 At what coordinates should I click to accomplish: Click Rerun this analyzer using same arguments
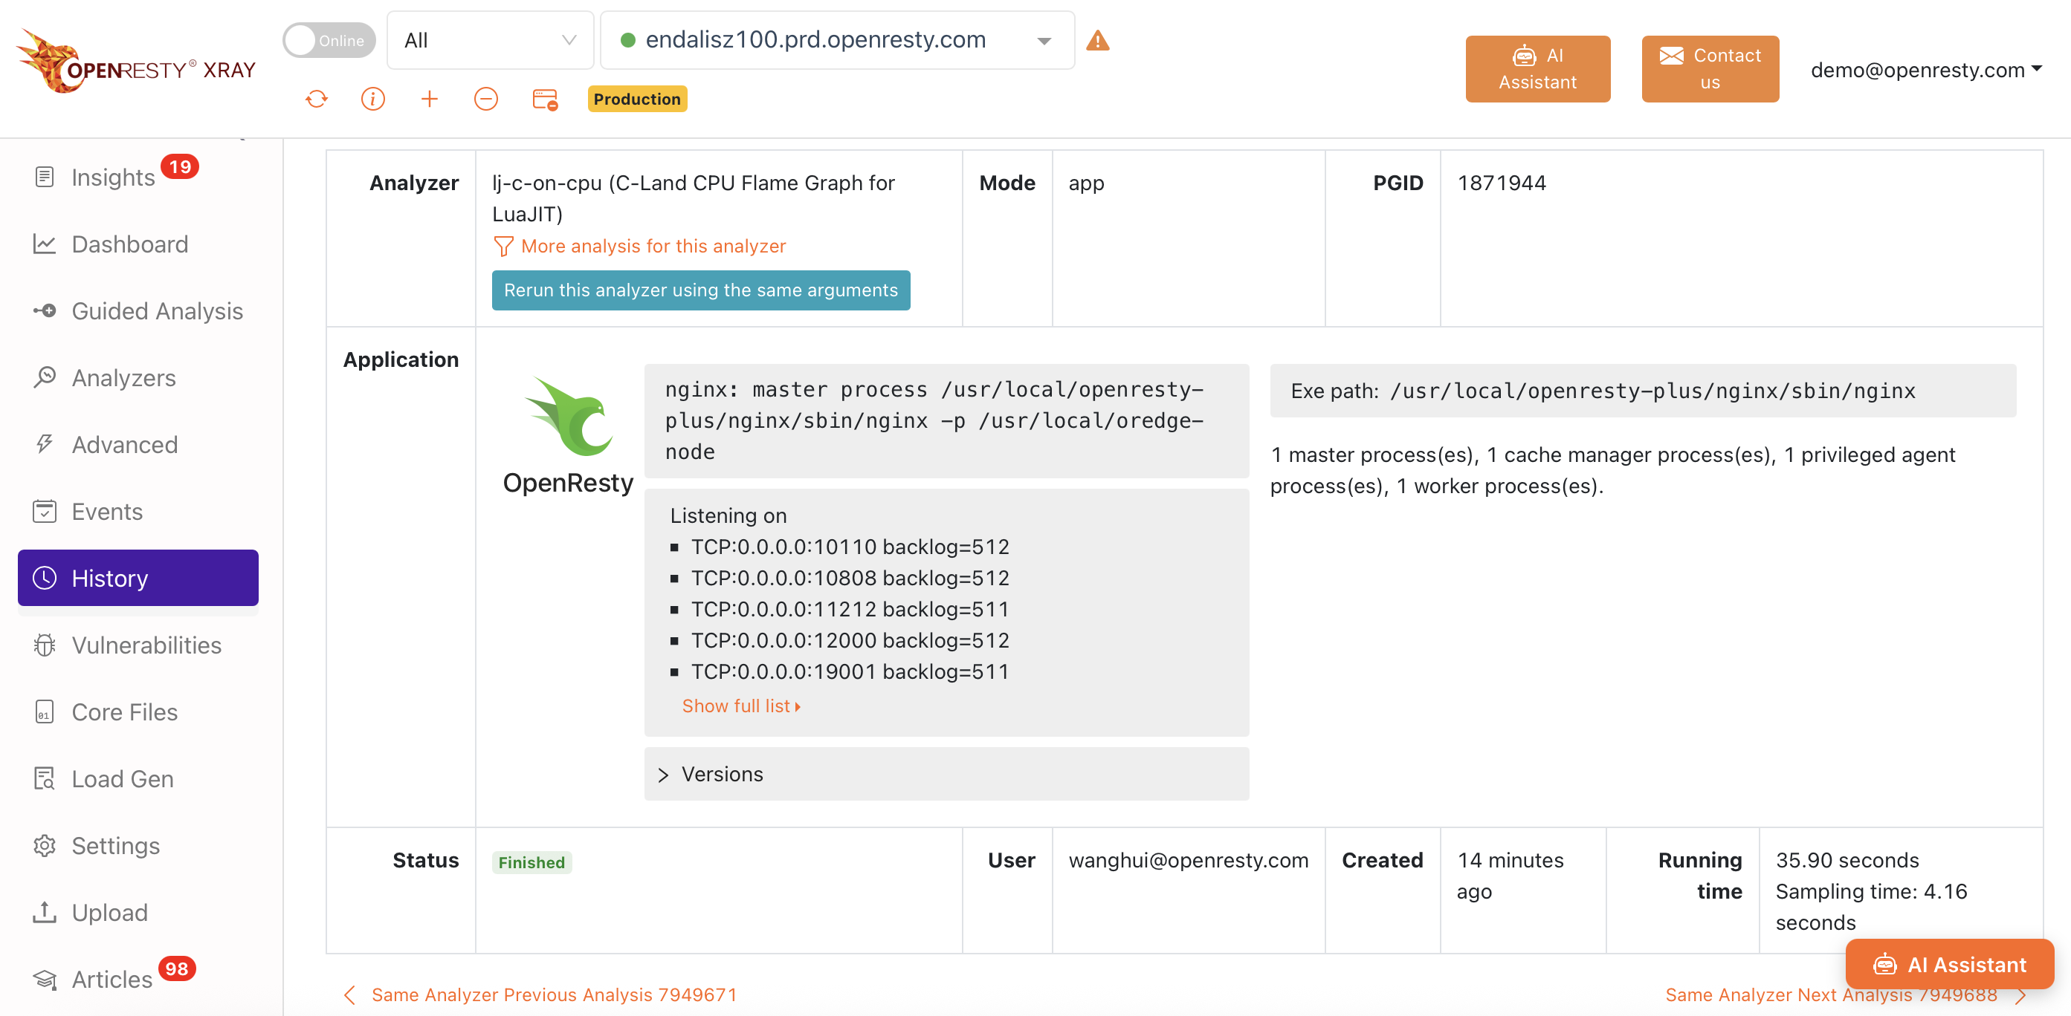point(701,290)
